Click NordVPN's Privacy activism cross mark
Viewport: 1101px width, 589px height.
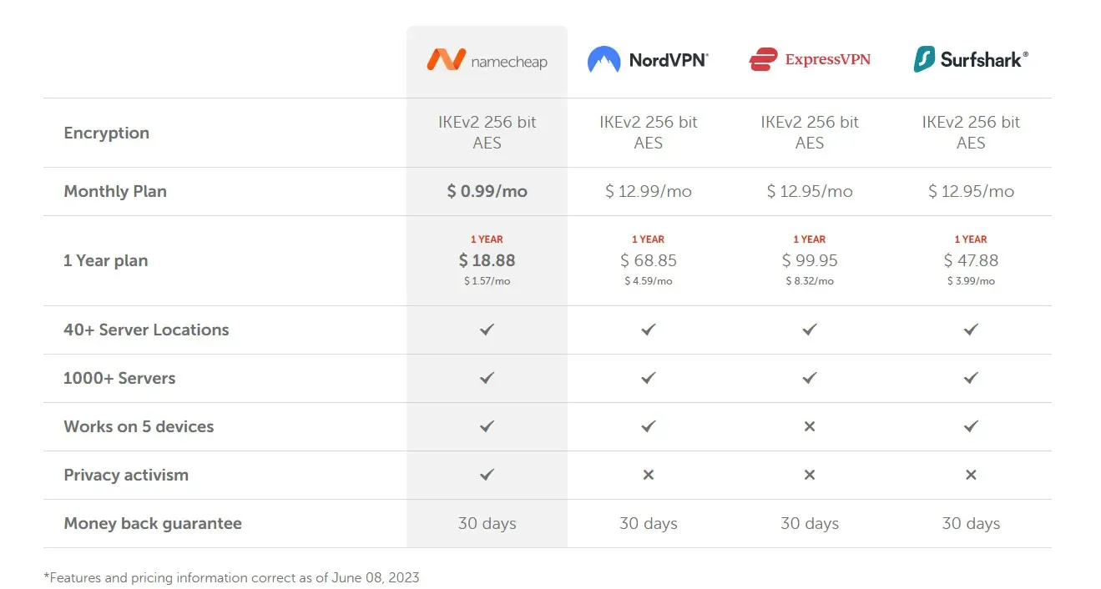pyautogui.click(x=648, y=475)
